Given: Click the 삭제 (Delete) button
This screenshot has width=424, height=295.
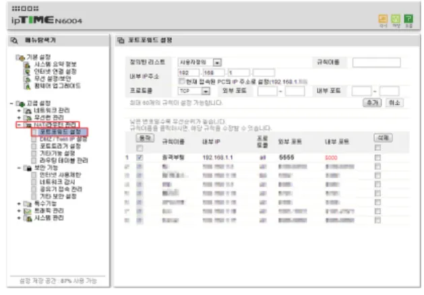Looking at the screenshot, I should [383, 138].
